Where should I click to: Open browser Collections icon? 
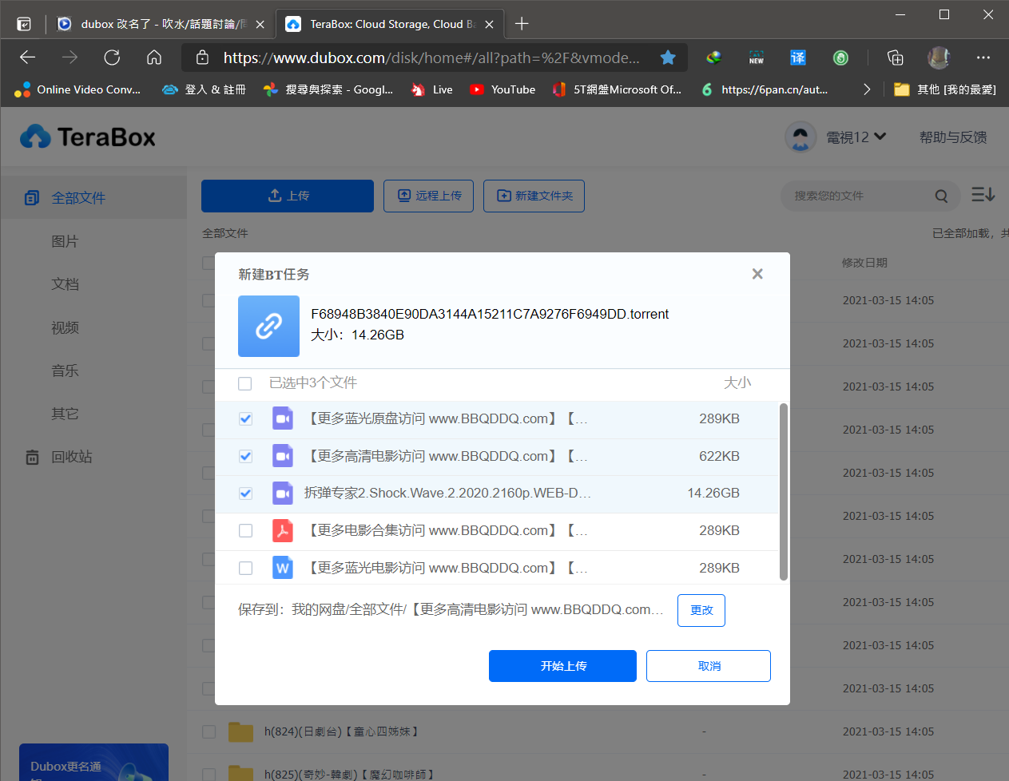895,57
